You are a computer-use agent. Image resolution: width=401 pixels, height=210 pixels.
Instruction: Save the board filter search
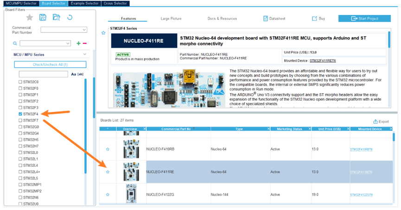click(x=43, y=18)
